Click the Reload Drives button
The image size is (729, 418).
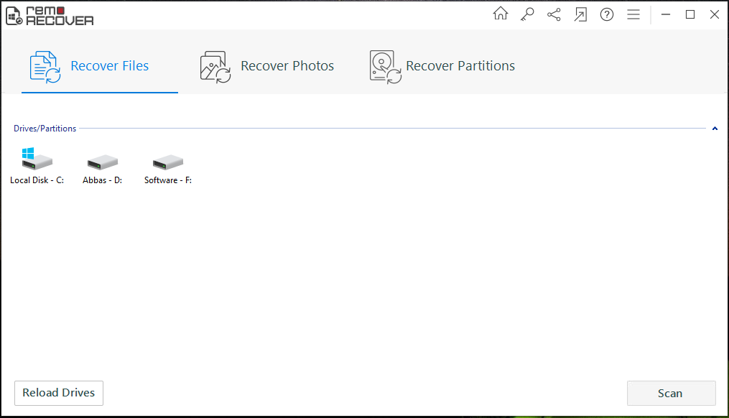59,393
